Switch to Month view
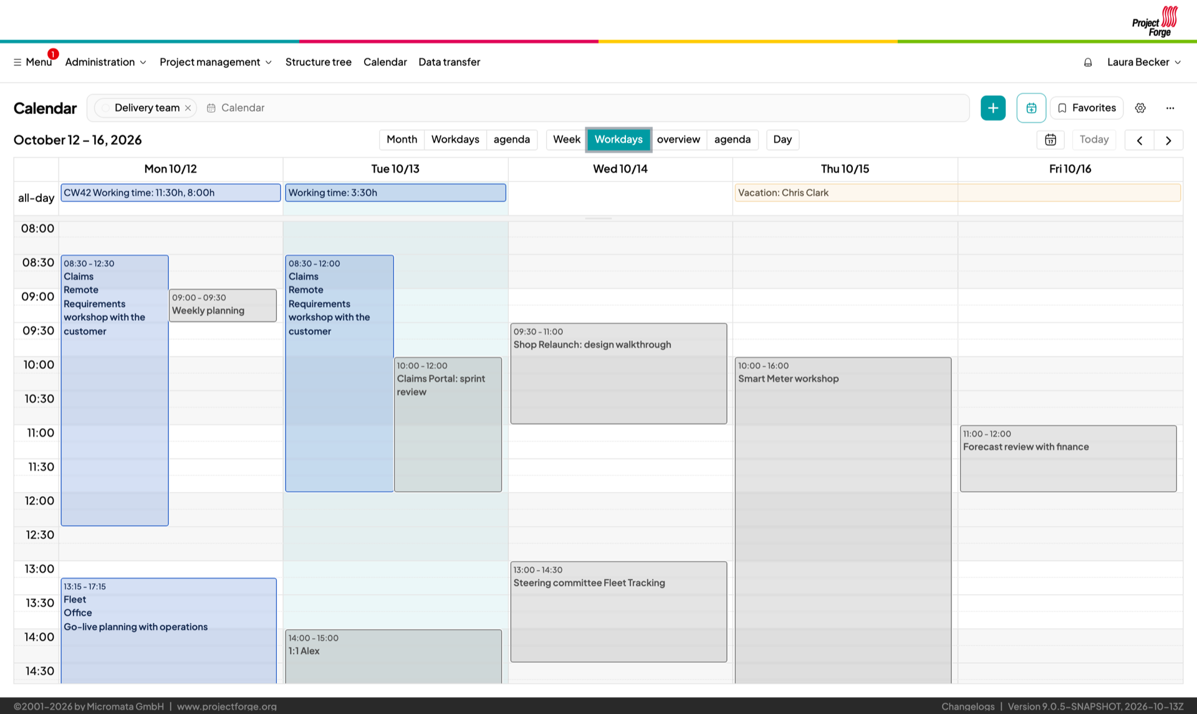This screenshot has width=1197, height=714. [401, 140]
